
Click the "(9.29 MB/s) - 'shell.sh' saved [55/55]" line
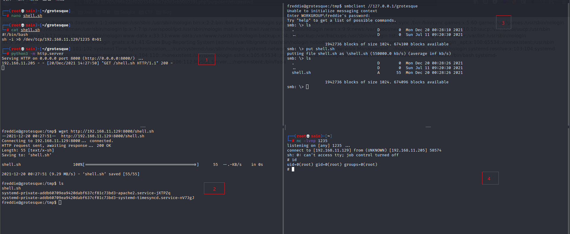click(71, 174)
